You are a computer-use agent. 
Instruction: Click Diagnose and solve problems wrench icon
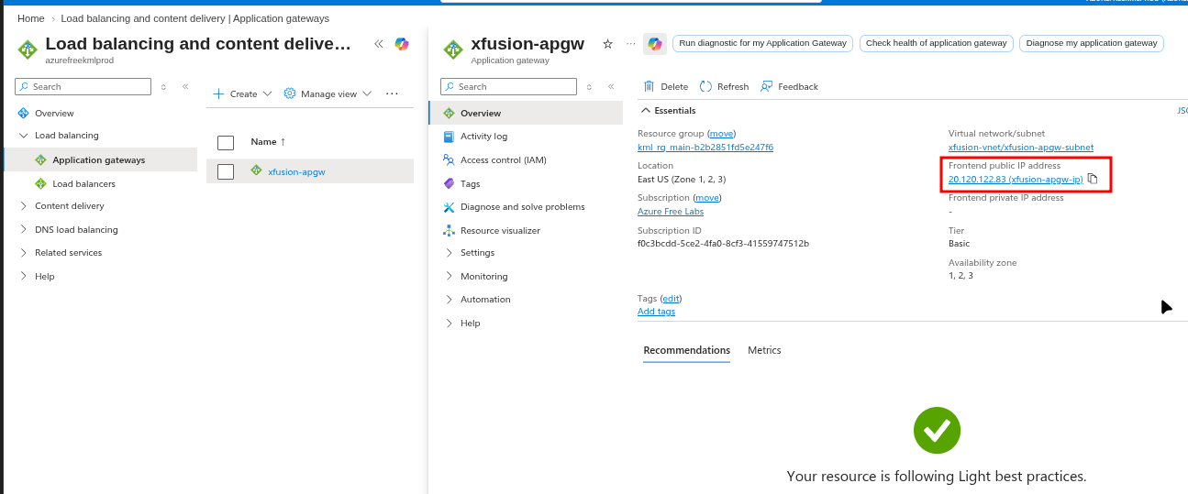click(449, 207)
